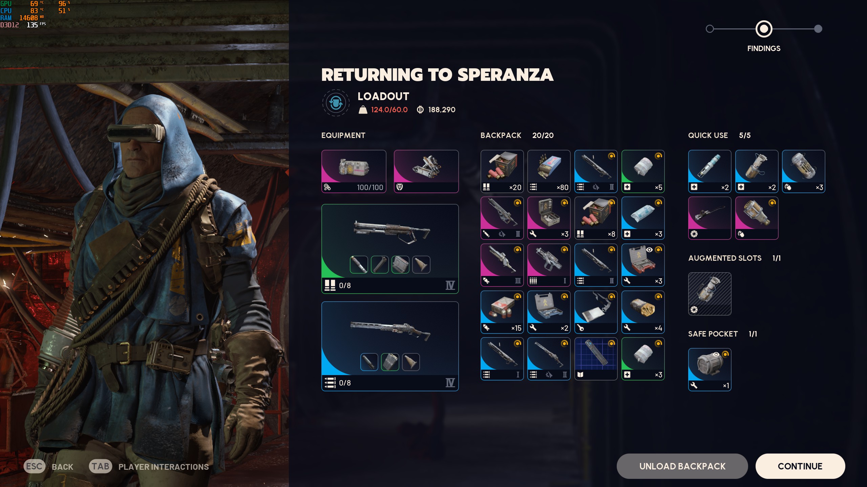Select the first quick use syringe x2
867x487 pixels.
pos(710,171)
